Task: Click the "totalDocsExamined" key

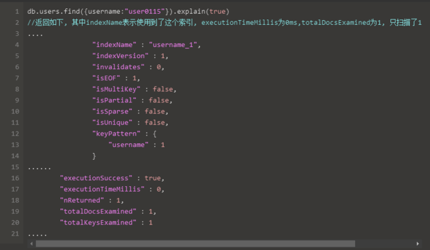Action: point(98,211)
